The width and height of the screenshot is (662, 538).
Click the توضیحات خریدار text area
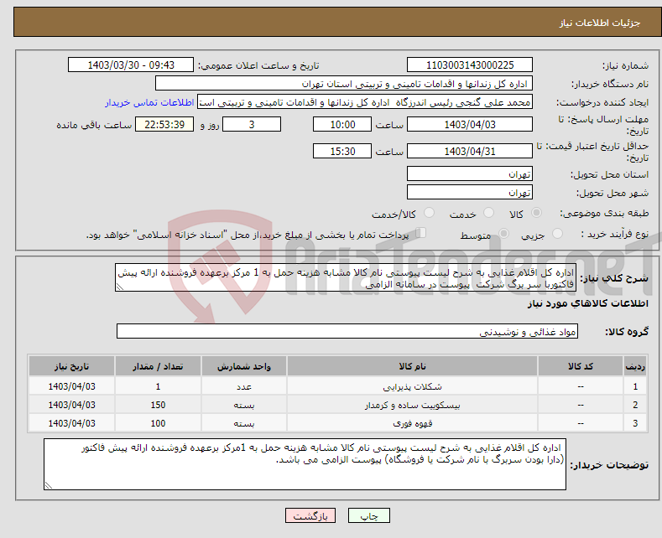(305, 464)
